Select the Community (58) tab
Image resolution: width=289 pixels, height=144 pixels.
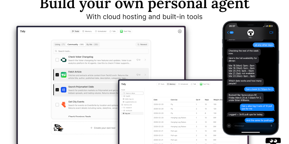point(75,44)
